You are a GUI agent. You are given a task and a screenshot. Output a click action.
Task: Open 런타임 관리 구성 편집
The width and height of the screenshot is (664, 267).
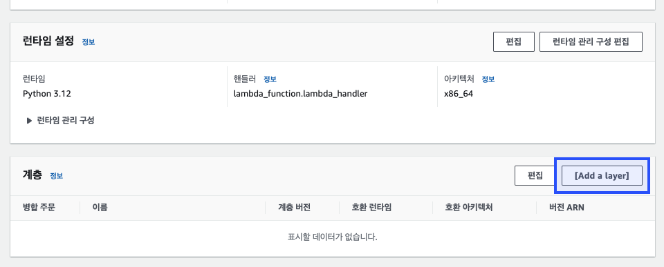[591, 42]
